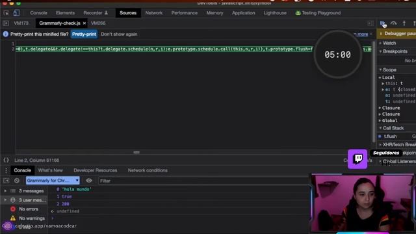416x234 pixels.
Task: Step over next function call
Action: pyautogui.click(x=393, y=23)
